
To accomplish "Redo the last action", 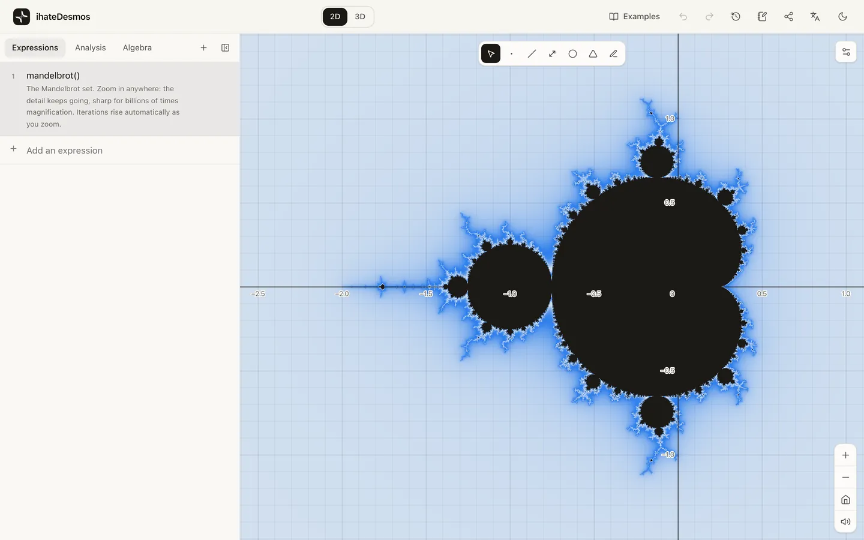I will tap(709, 17).
